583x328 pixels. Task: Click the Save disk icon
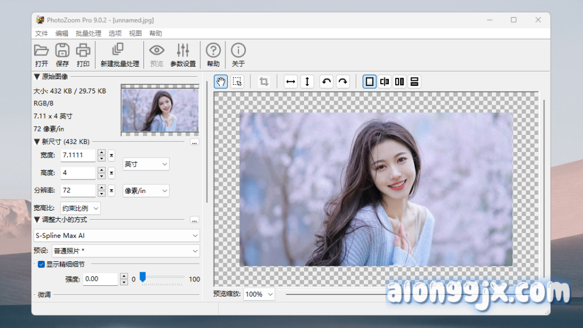pos(62,50)
